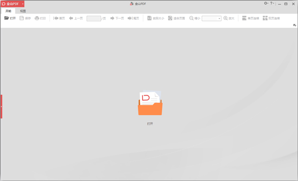
Task: Click the large orange folder open icon
Action: pos(150,103)
